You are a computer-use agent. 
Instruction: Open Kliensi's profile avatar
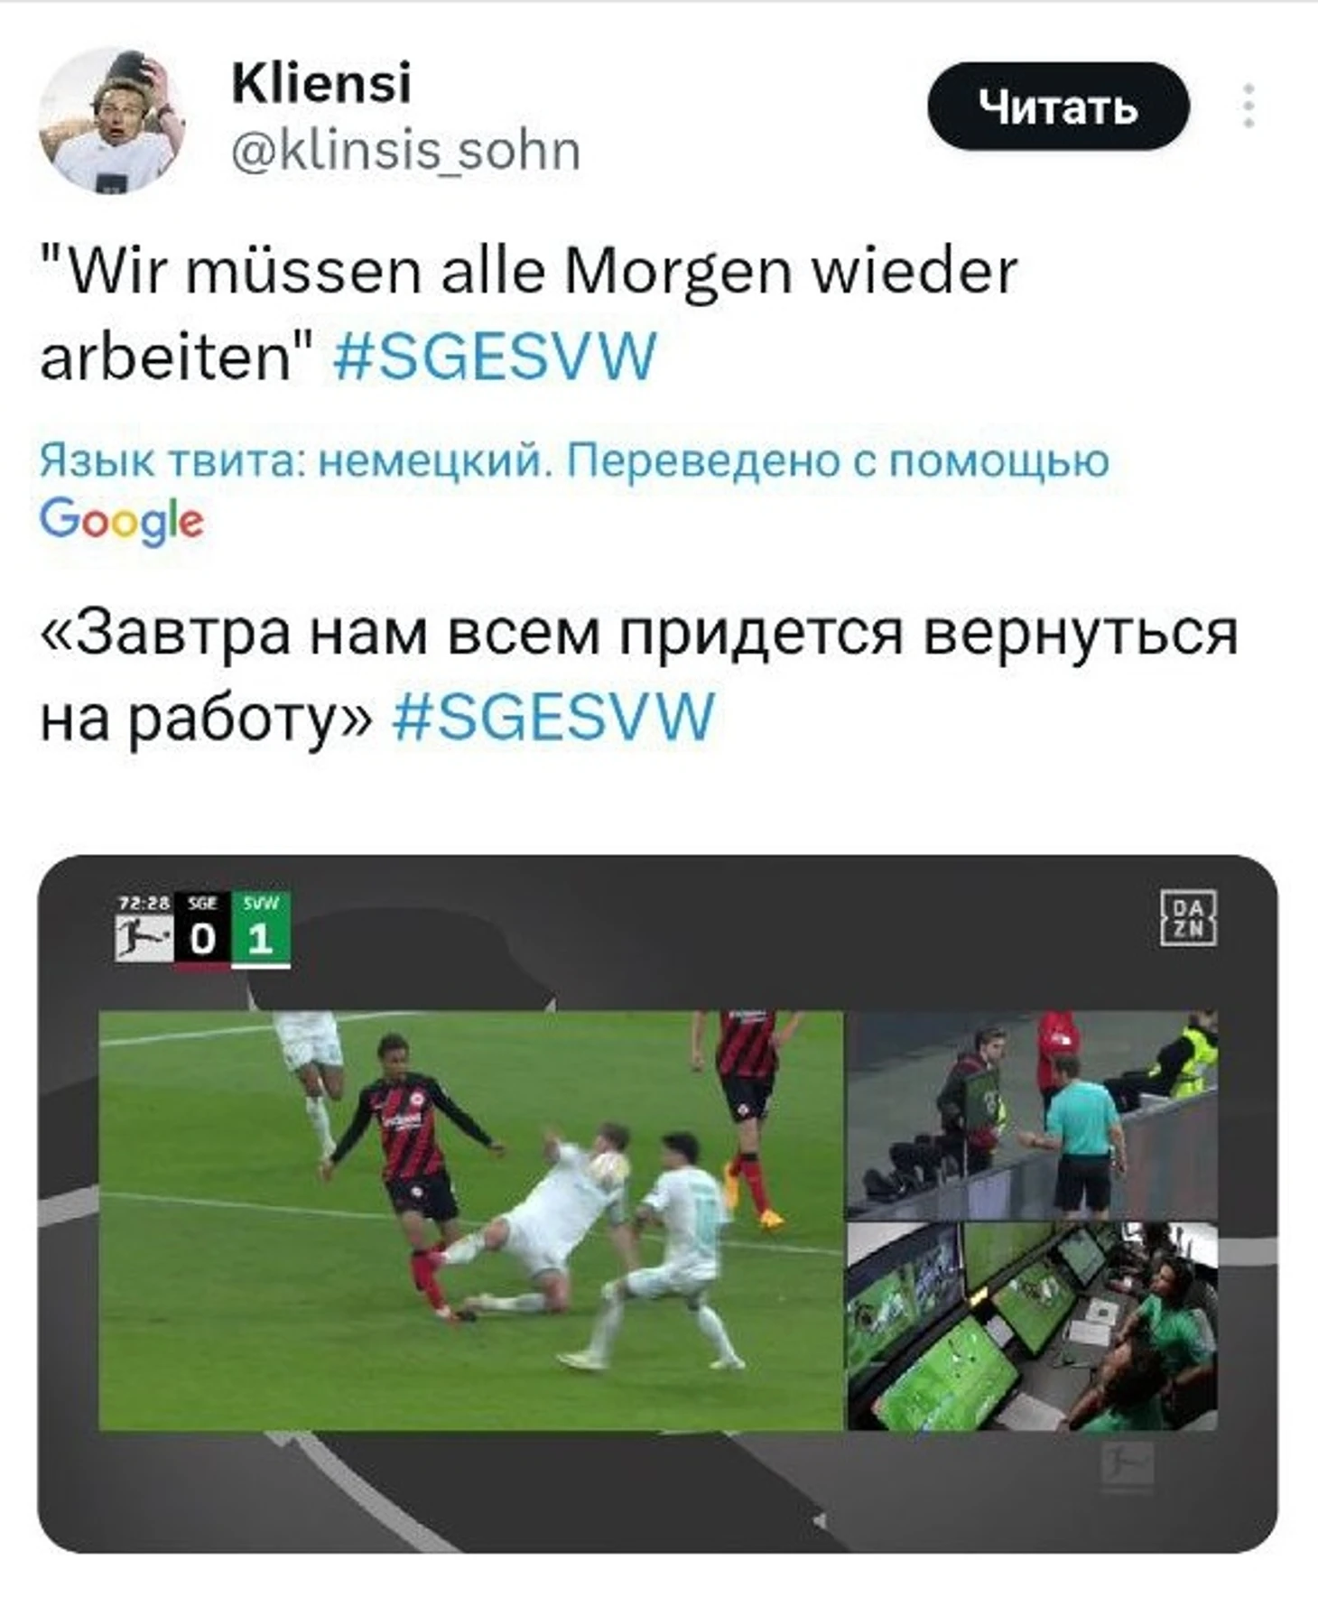[x=112, y=120]
